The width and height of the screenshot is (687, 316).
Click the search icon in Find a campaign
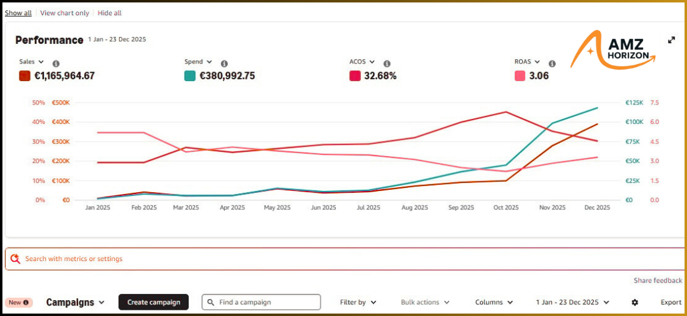(x=211, y=303)
